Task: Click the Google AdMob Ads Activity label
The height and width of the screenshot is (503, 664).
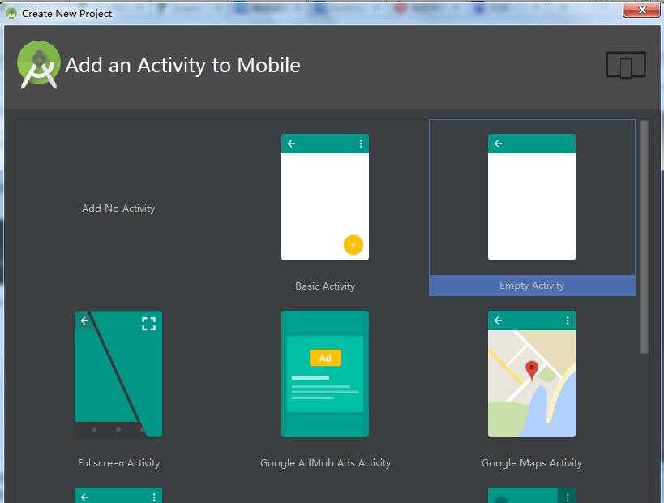Action: [325, 462]
